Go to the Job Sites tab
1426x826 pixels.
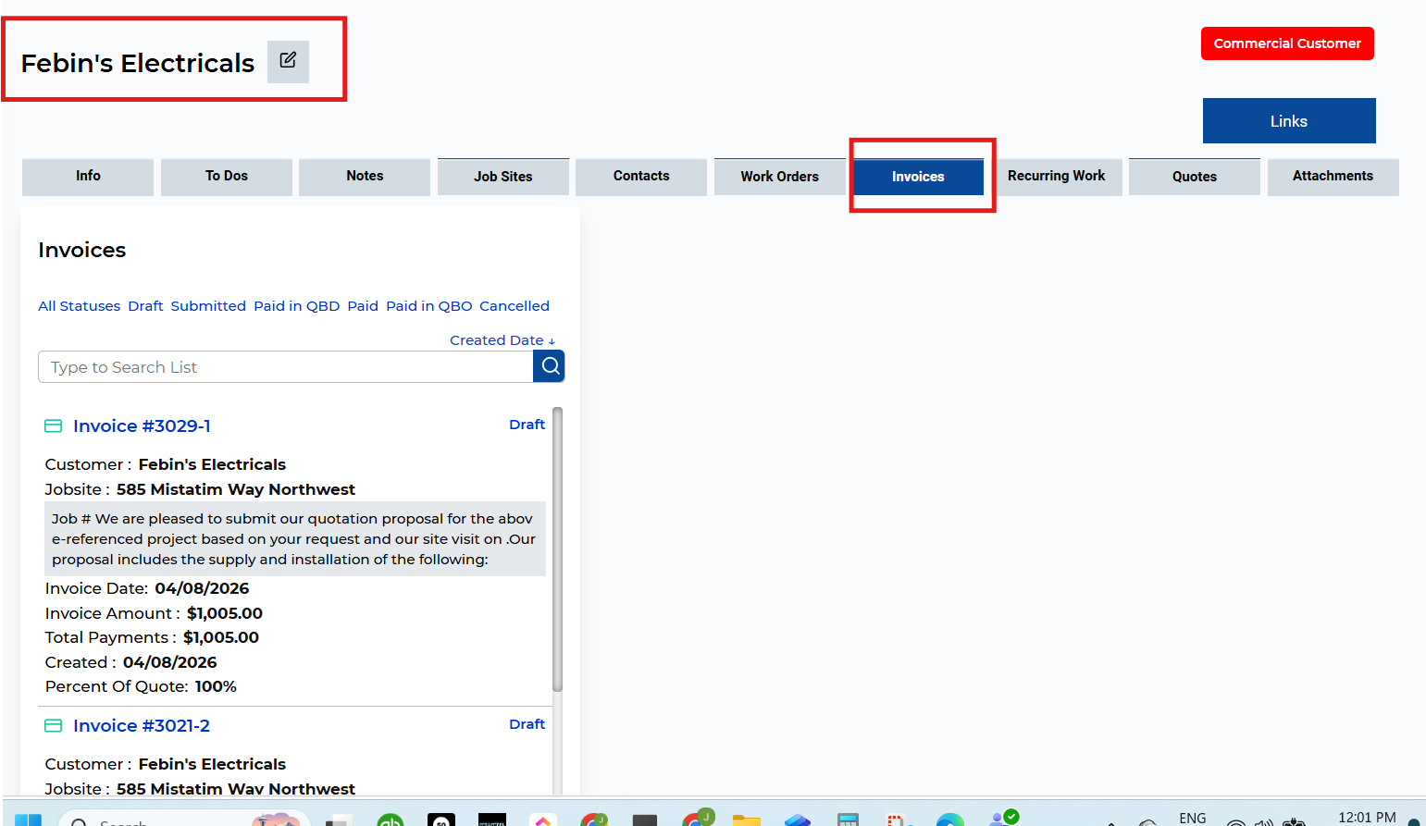(x=502, y=177)
